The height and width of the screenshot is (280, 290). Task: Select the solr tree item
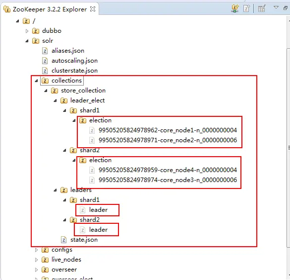[48, 41]
